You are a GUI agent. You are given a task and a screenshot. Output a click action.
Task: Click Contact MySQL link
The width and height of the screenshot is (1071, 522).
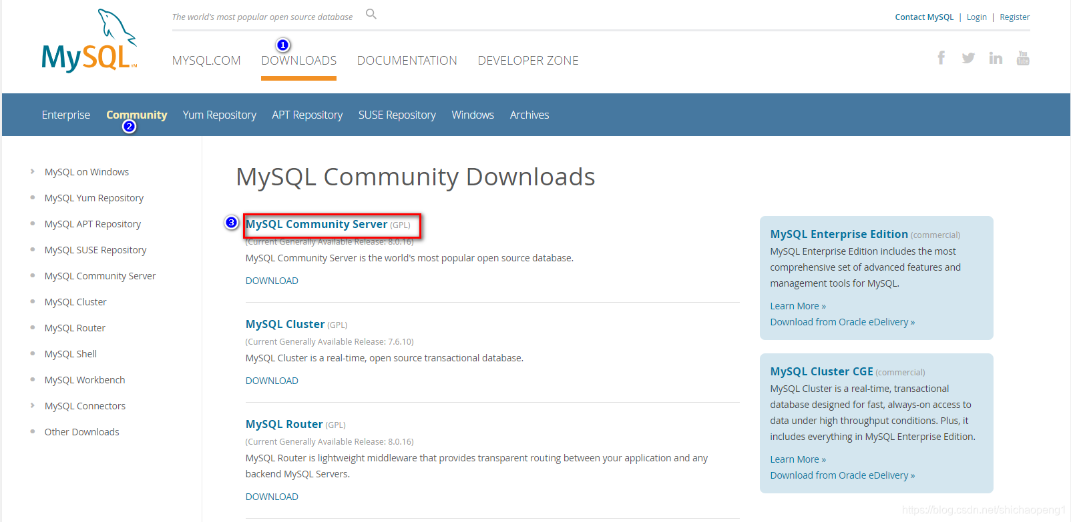coord(924,17)
